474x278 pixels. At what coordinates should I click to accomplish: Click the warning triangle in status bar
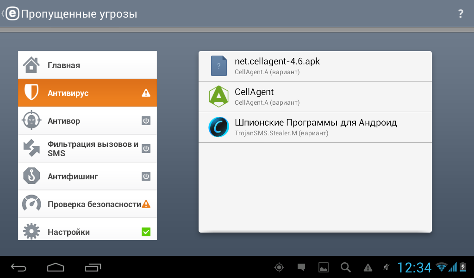point(368,267)
